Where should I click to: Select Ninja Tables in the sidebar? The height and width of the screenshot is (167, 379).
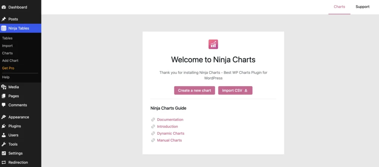(21, 28)
